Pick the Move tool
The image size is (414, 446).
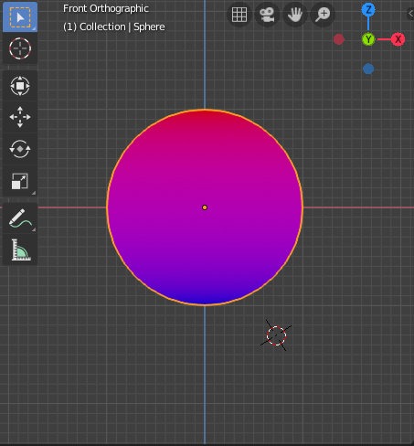click(20, 117)
